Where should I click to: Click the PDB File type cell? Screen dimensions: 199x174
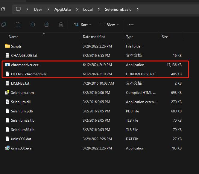(x=132, y=111)
